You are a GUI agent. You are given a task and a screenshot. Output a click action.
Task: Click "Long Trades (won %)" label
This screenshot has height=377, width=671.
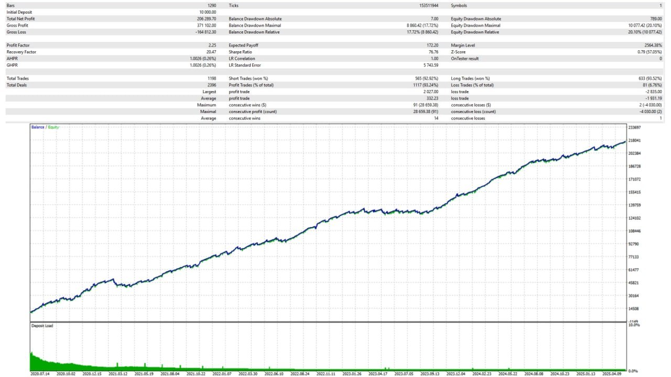click(x=471, y=79)
